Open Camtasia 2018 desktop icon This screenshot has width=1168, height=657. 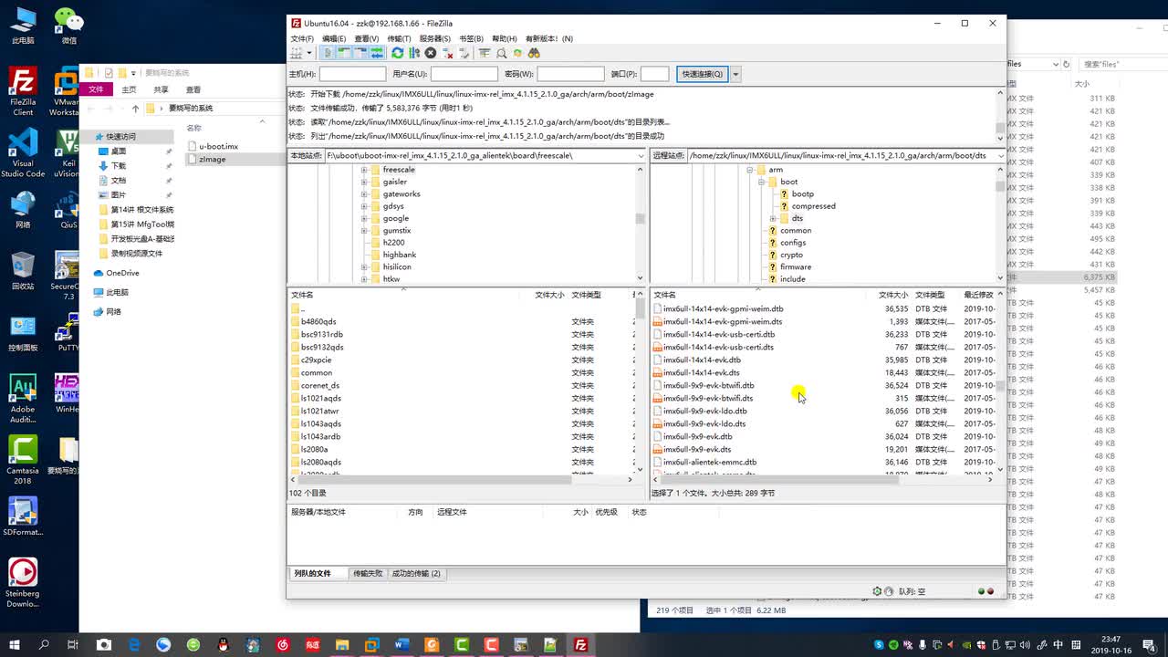(x=23, y=461)
